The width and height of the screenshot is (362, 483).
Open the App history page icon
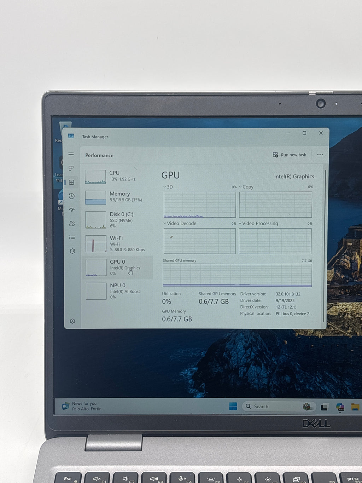[x=71, y=196]
